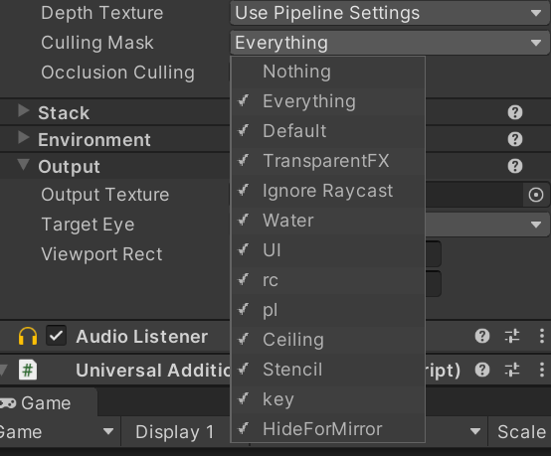Click the Scale label in Game toolbar

pos(522,432)
